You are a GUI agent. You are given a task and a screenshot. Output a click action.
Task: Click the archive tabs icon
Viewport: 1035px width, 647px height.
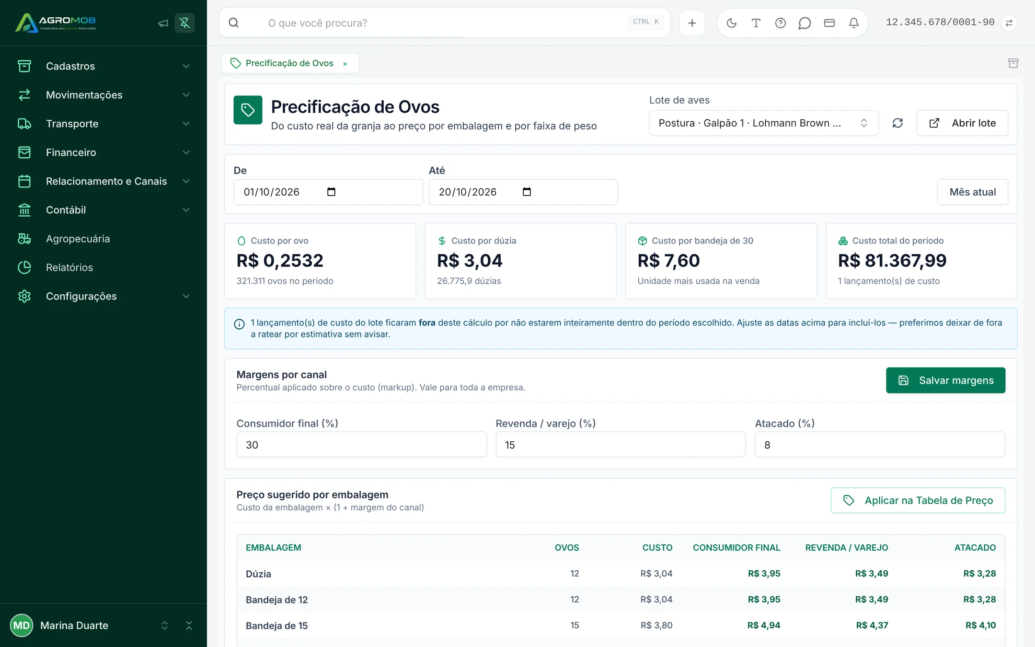coord(1013,63)
